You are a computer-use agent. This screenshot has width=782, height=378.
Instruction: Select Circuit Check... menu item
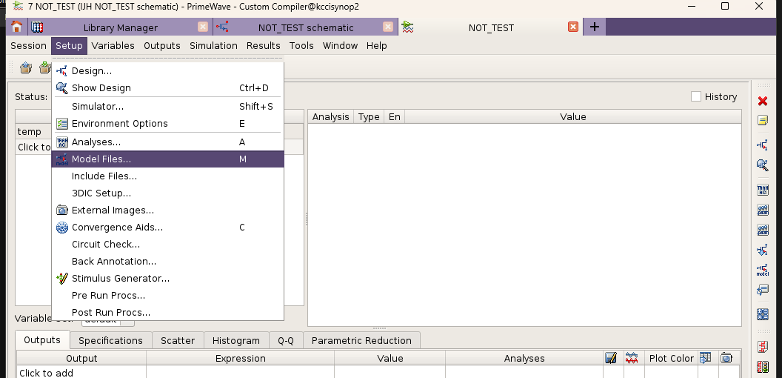[x=167, y=244]
